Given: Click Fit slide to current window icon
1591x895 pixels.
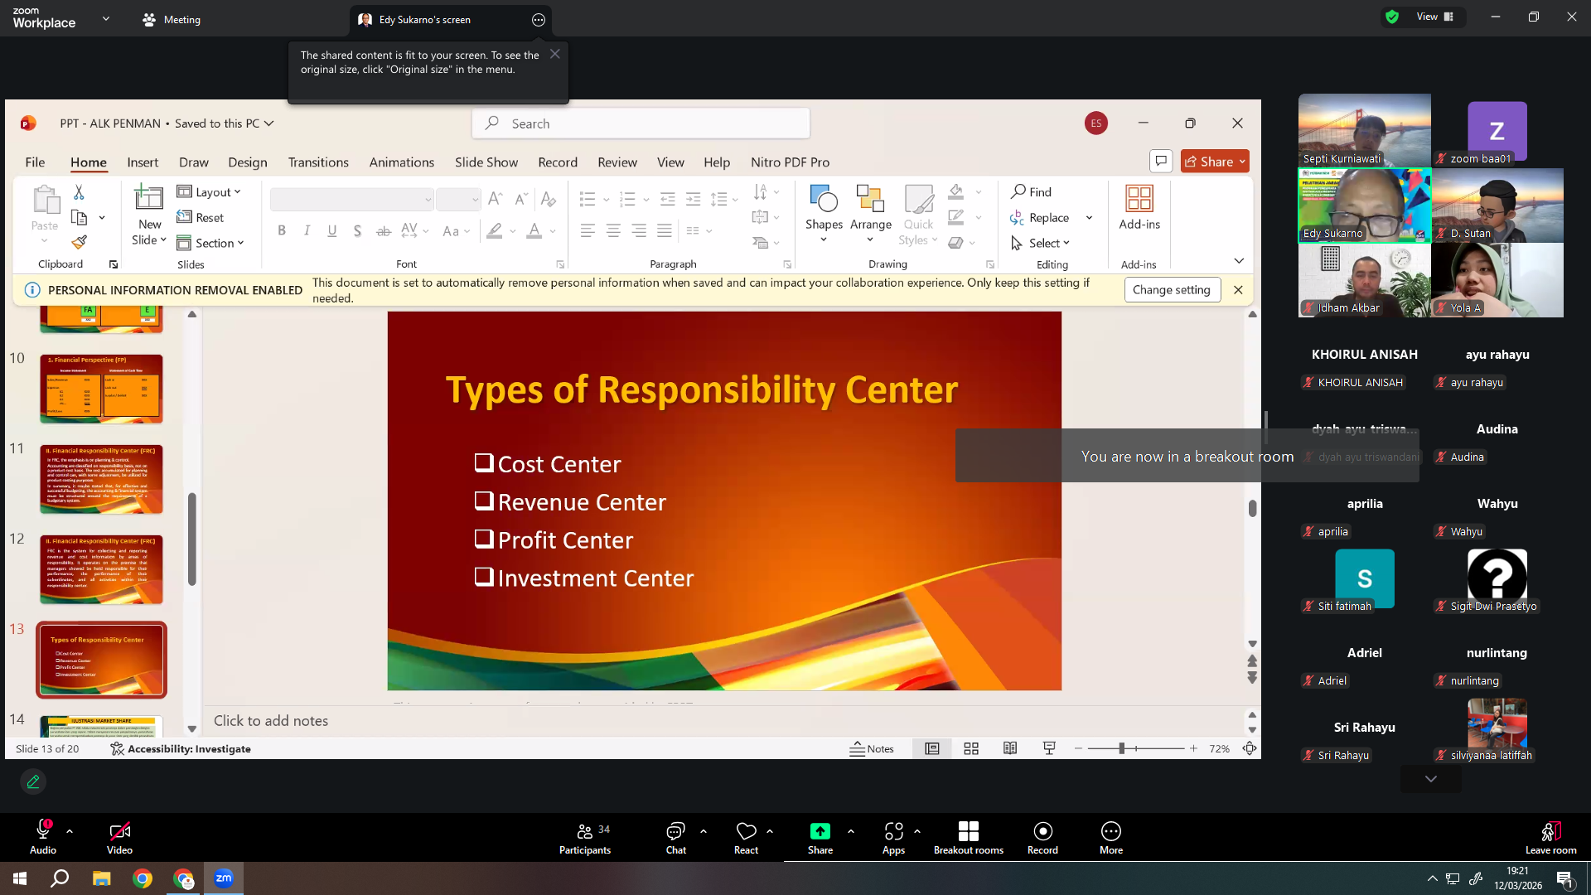Looking at the screenshot, I should tap(1250, 748).
